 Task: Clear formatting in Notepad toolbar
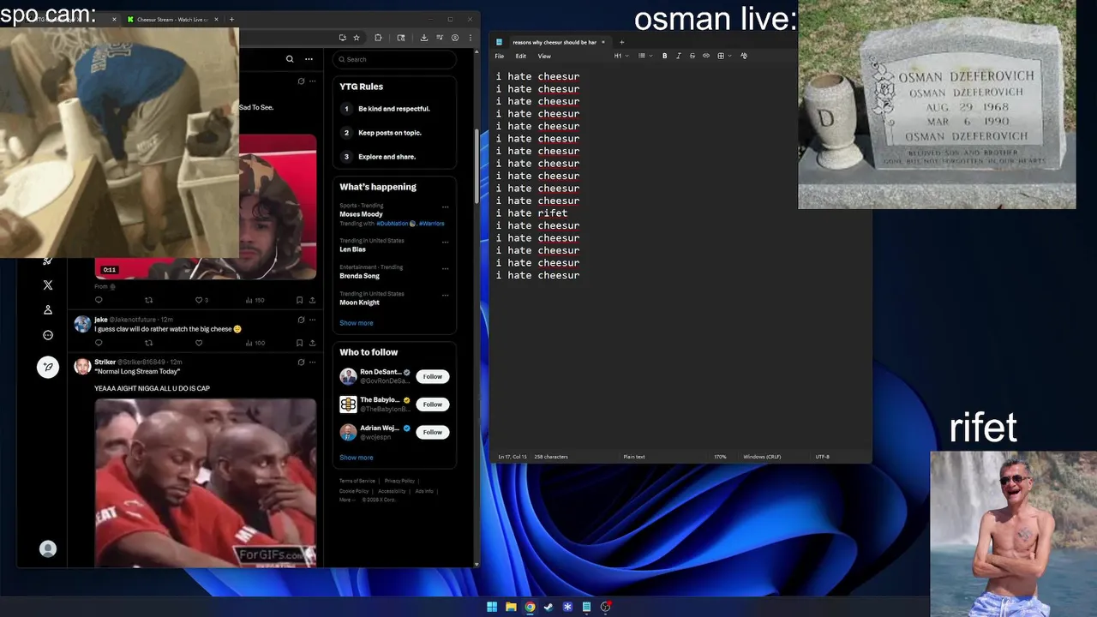click(743, 56)
